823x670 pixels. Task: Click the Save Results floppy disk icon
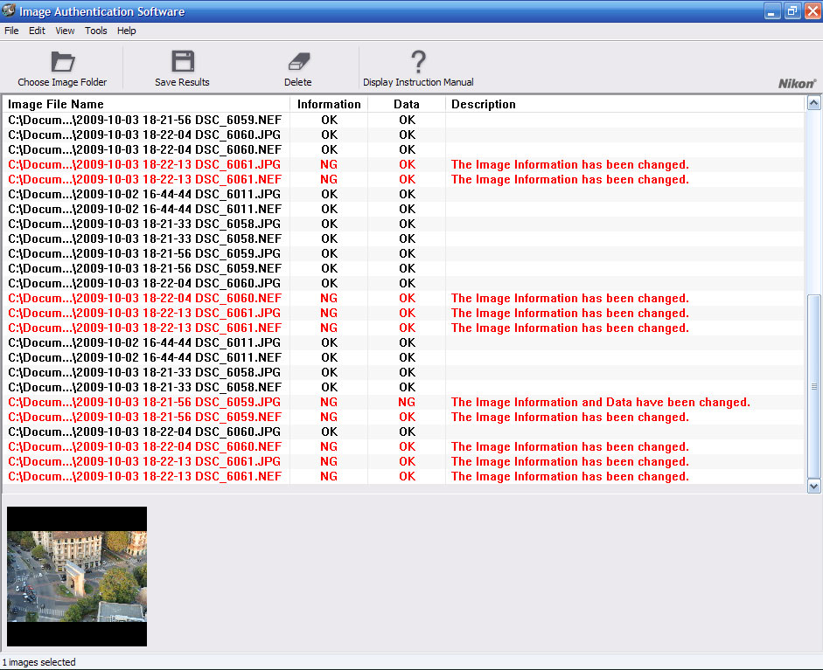pos(183,61)
